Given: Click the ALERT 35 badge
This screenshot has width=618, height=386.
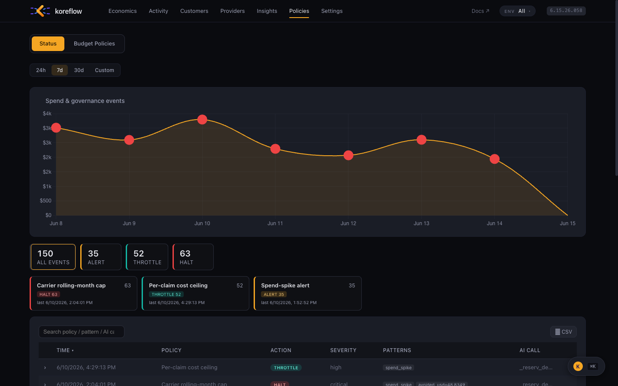Looking at the screenshot, I should tap(274, 295).
